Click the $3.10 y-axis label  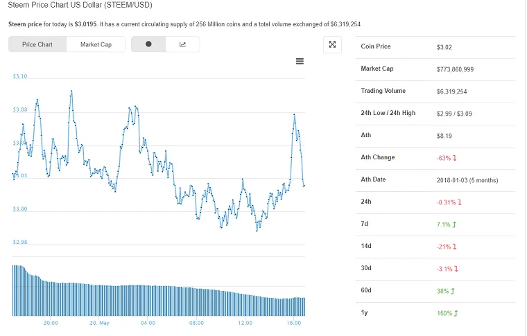[x=20, y=76]
